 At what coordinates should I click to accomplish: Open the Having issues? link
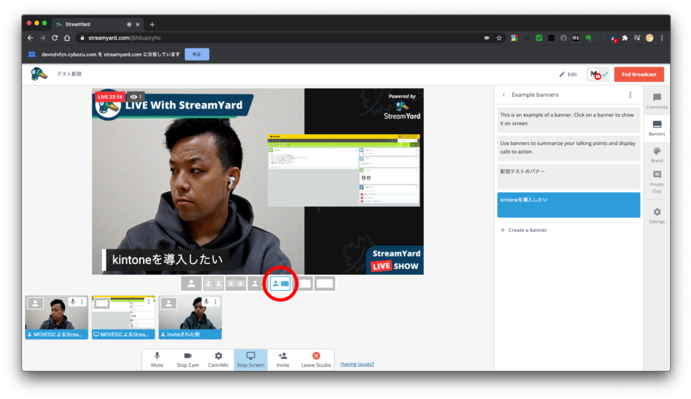tap(358, 364)
